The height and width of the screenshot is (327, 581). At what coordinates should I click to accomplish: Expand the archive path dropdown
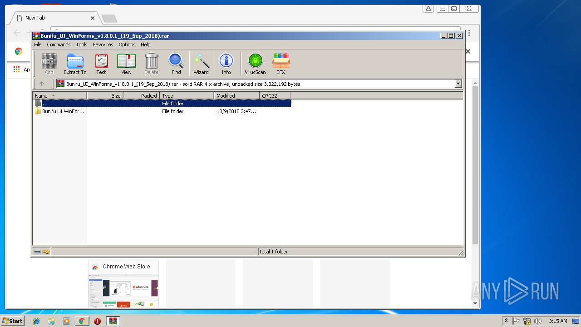coord(458,84)
